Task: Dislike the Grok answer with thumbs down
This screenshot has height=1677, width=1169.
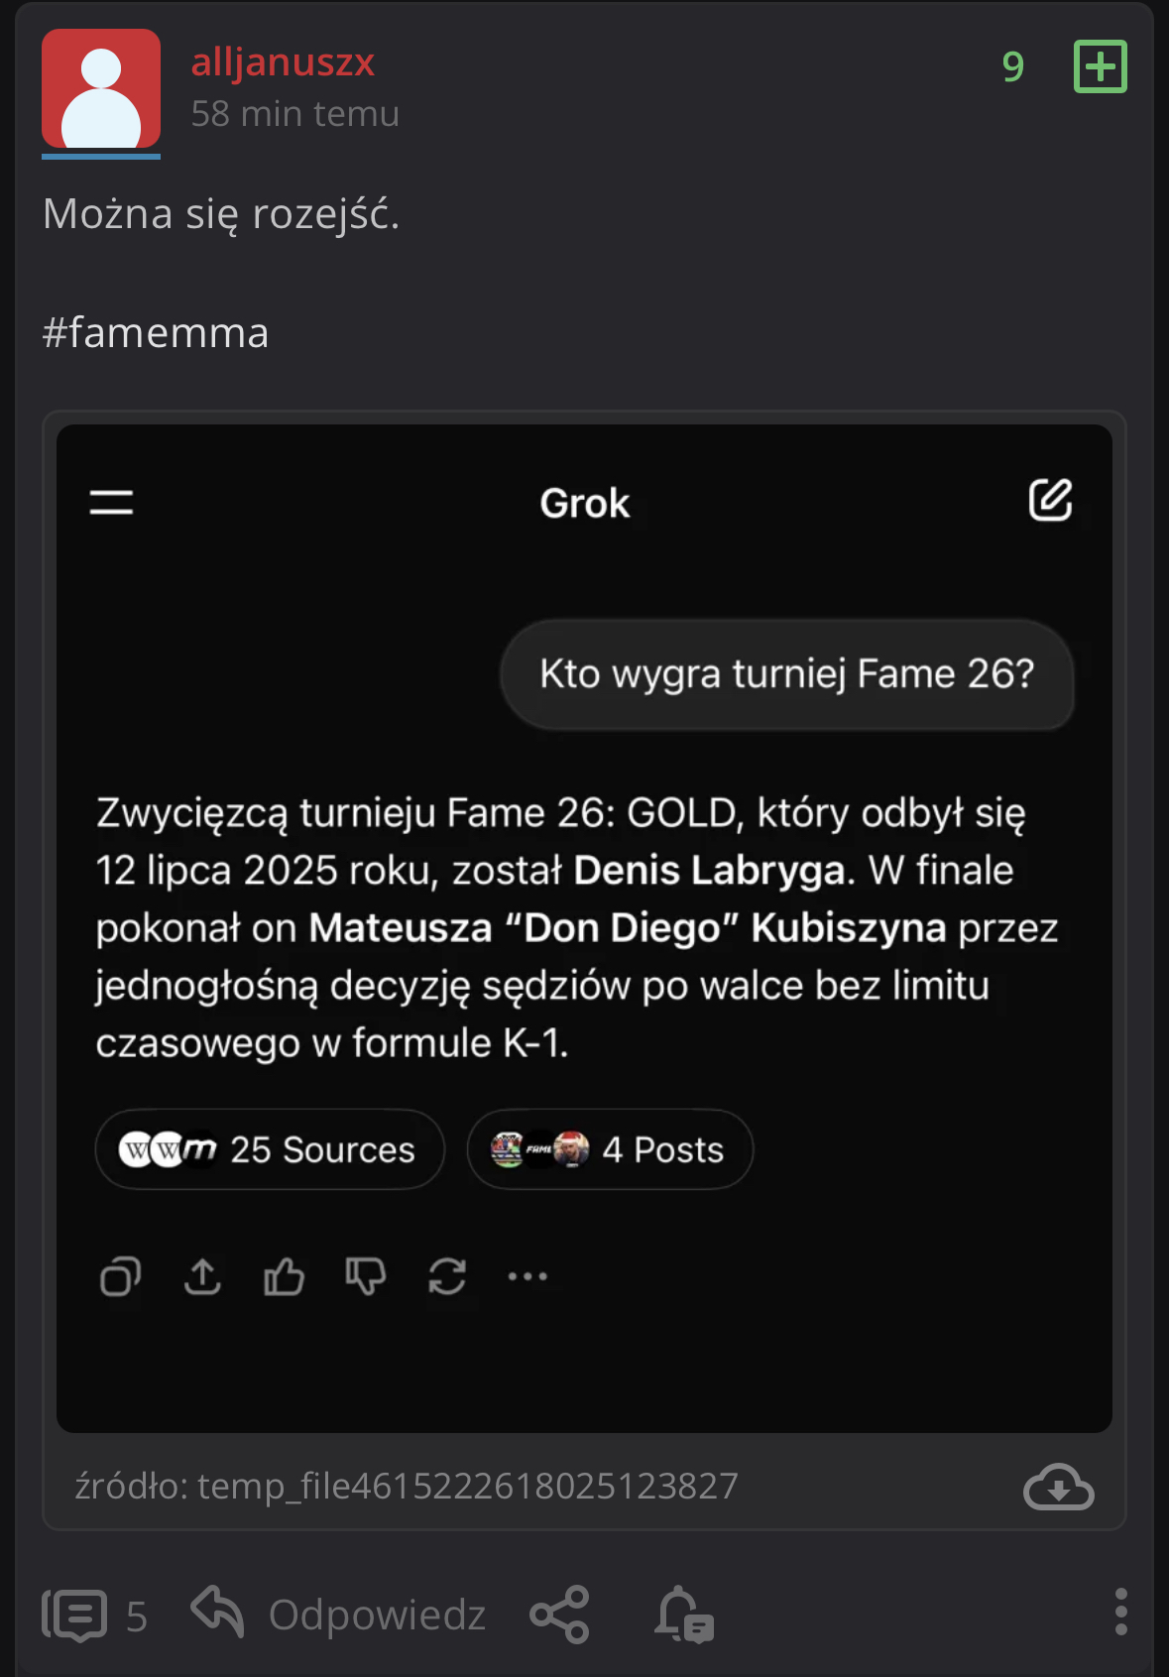Action: tap(365, 1276)
